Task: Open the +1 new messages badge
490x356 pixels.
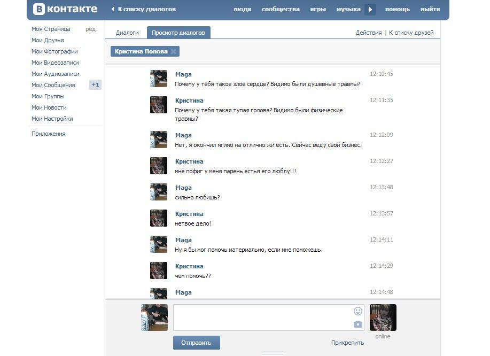Action: pos(95,84)
